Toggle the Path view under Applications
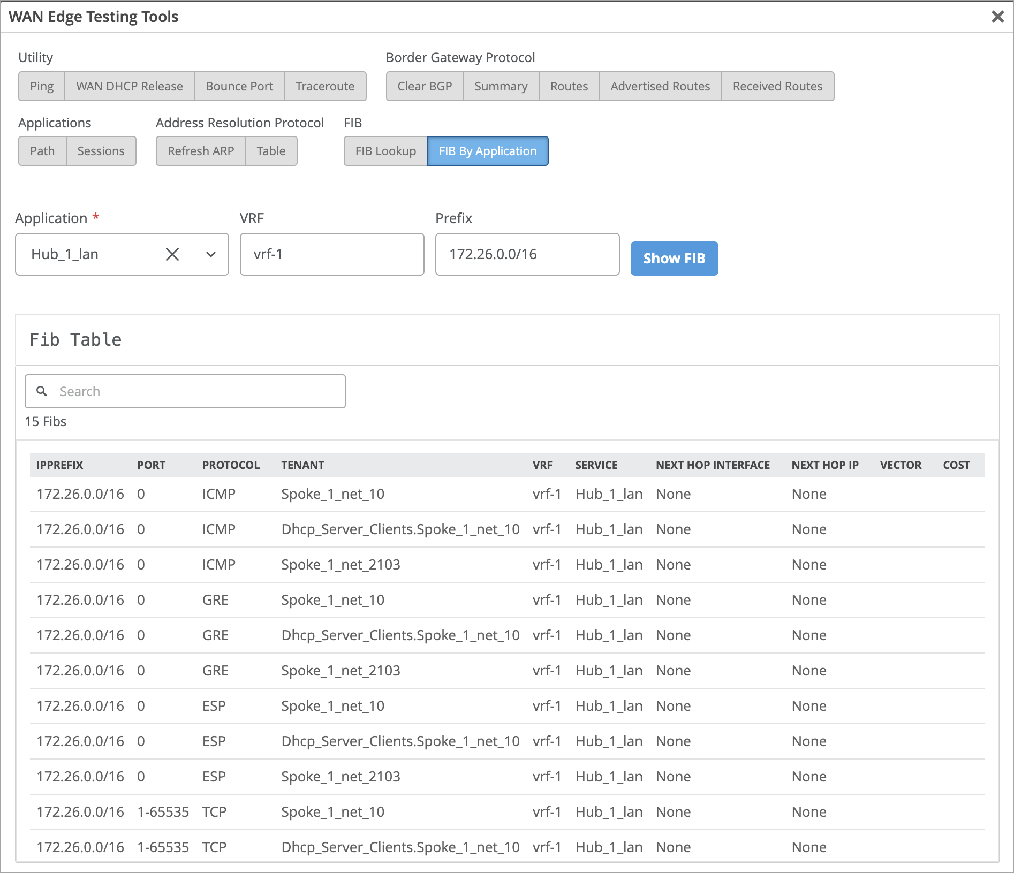 42,151
